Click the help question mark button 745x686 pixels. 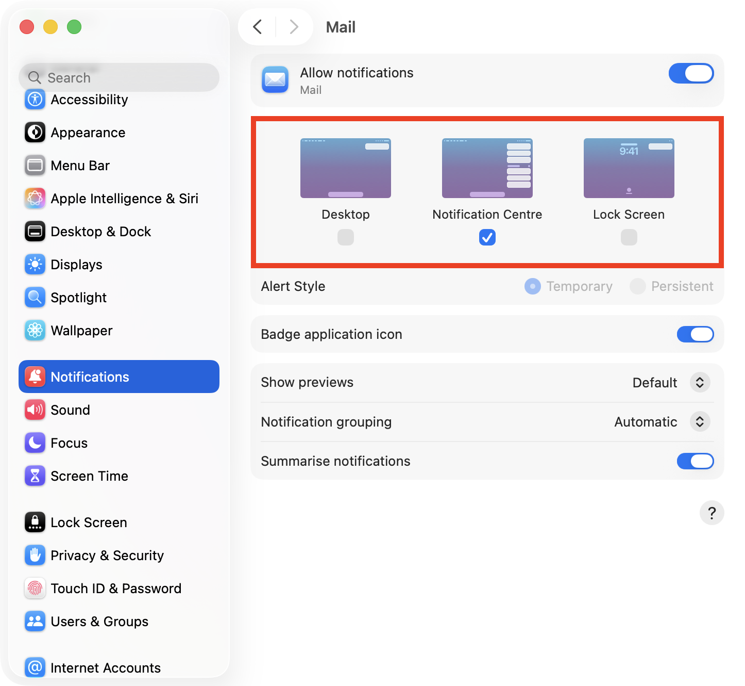coord(712,513)
